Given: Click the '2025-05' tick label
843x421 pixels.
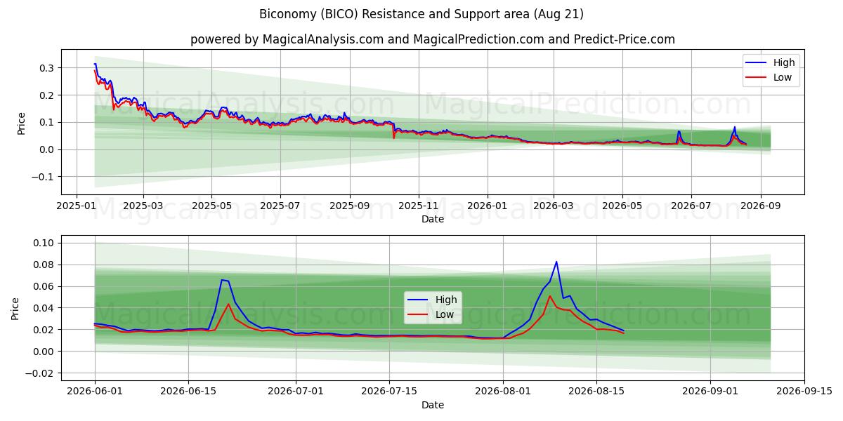Looking at the screenshot, I should click(211, 206).
